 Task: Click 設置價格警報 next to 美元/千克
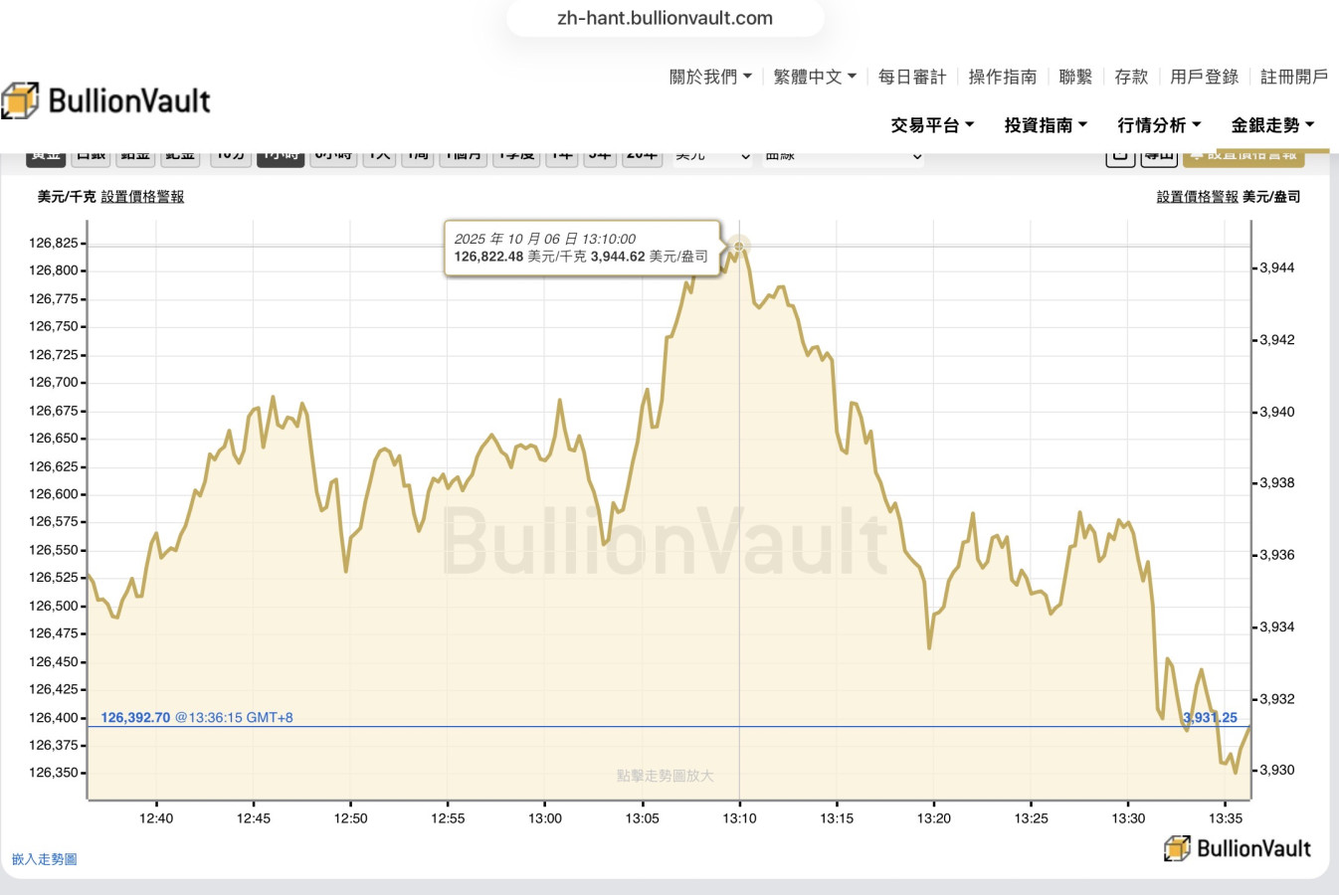[142, 197]
